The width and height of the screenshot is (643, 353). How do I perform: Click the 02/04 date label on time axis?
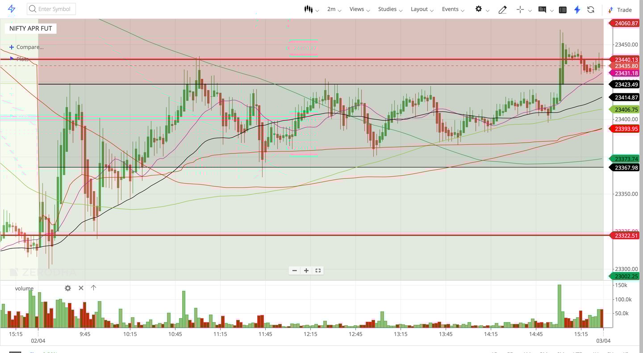(38, 340)
